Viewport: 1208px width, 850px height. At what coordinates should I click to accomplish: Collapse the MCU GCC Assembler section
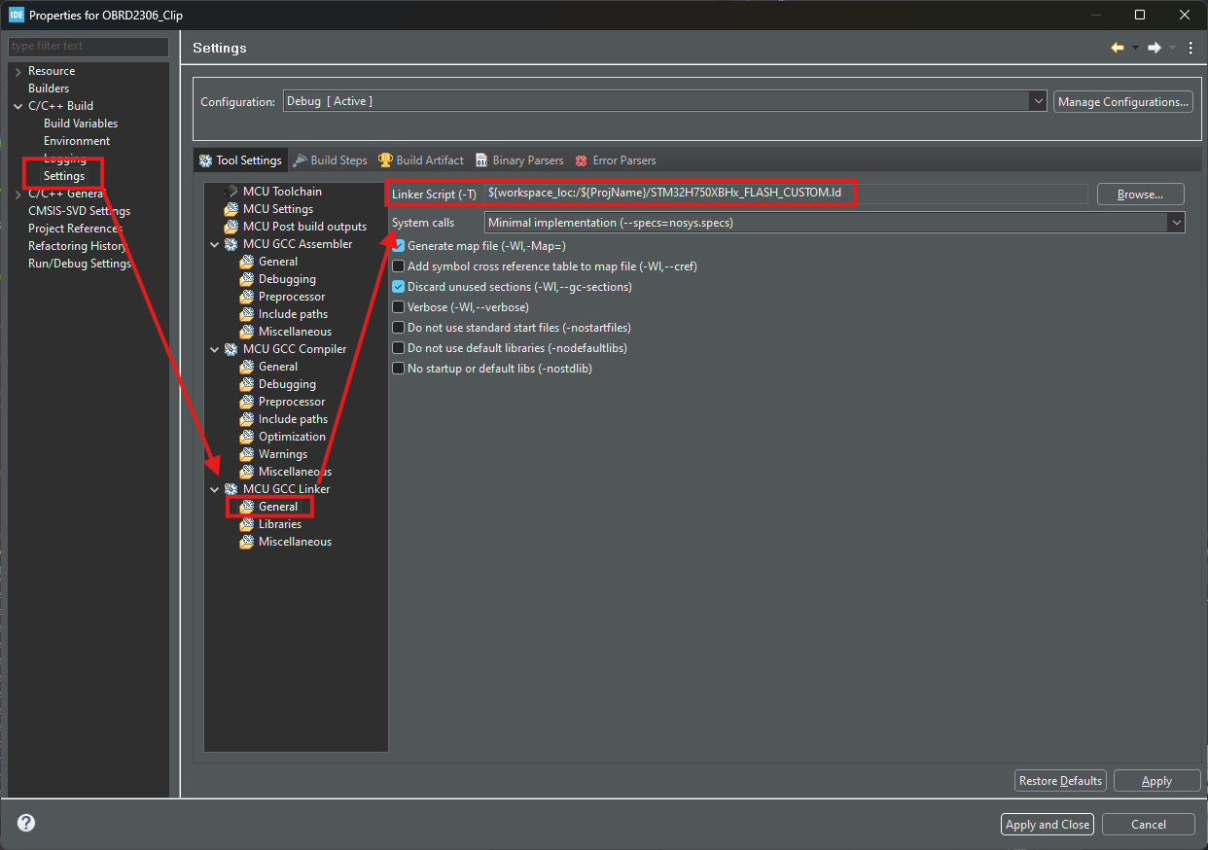coord(215,243)
